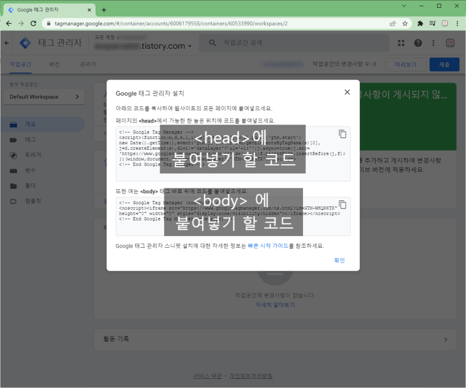This screenshot has height=388, width=466.
Task: Click the address bar URL
Action: tap(171, 24)
